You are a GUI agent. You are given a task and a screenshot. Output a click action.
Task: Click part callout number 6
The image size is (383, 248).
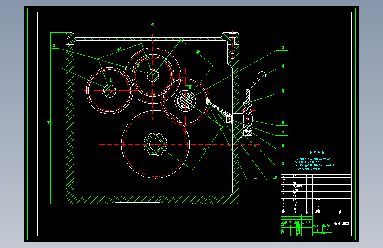283,123
